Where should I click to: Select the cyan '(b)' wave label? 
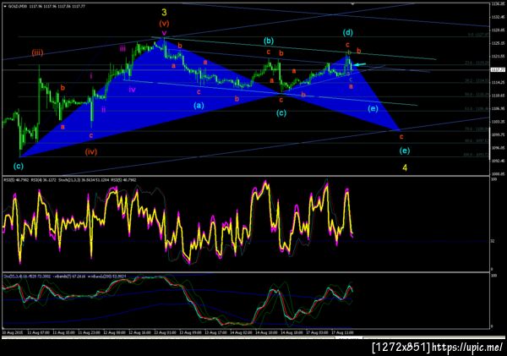pos(269,41)
